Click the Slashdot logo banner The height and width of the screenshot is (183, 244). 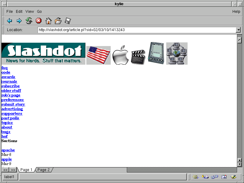tap(43, 54)
